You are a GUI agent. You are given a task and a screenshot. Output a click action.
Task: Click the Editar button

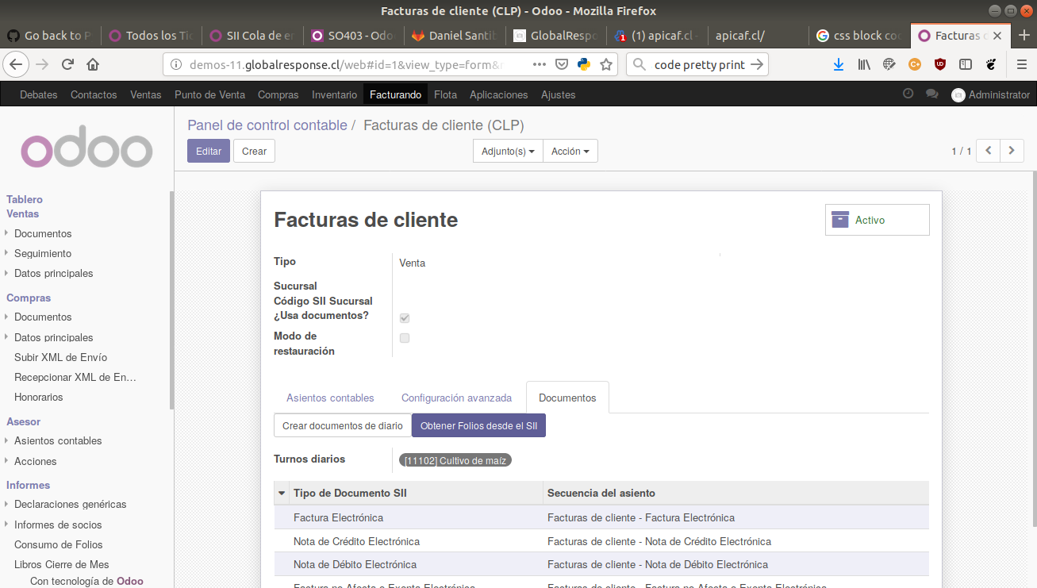click(209, 151)
